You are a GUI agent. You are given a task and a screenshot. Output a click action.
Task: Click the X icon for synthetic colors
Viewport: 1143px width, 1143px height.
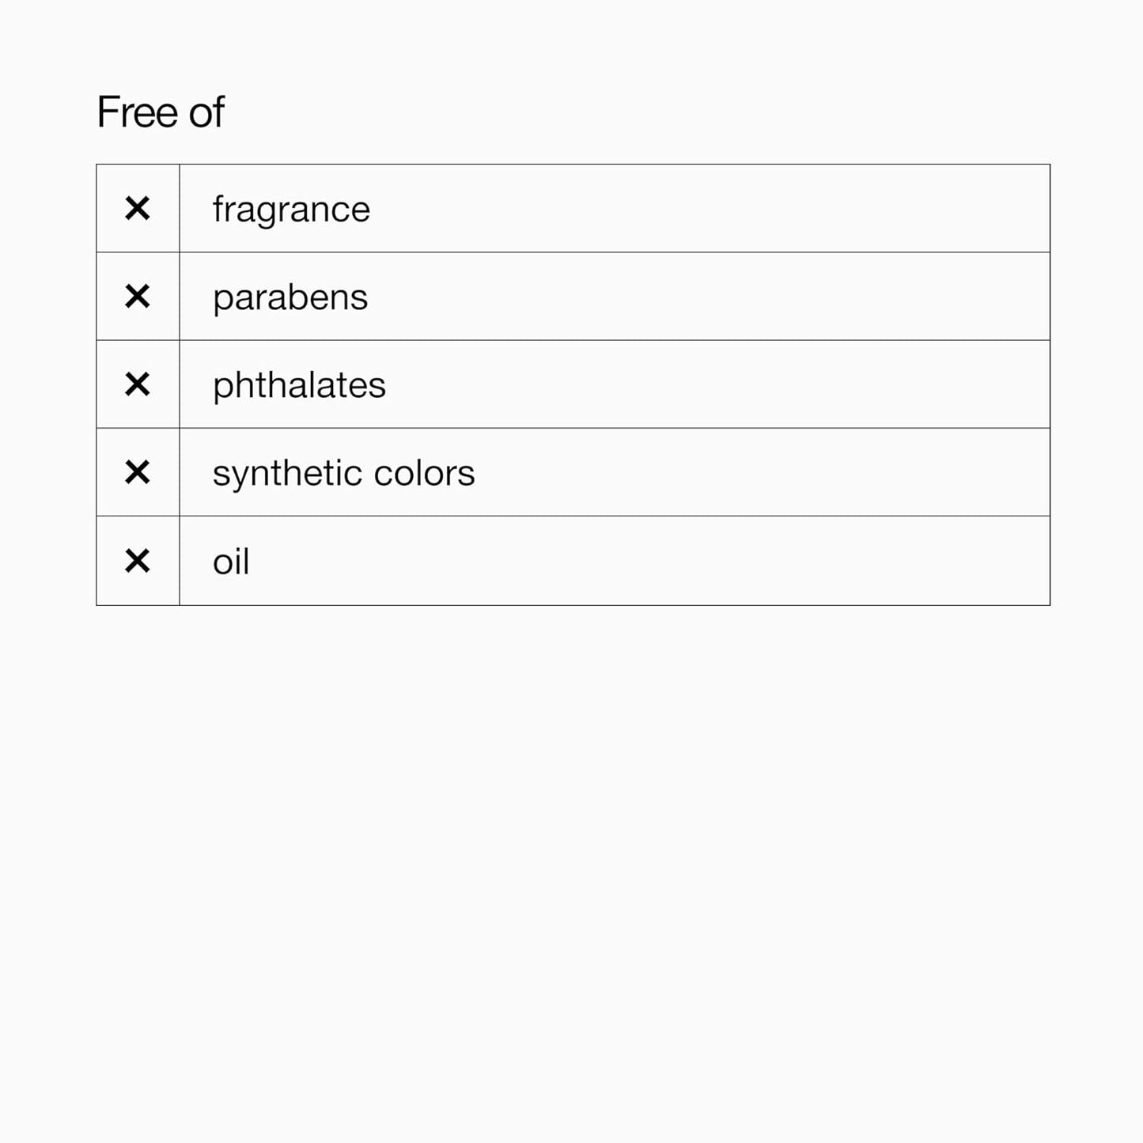(x=138, y=472)
